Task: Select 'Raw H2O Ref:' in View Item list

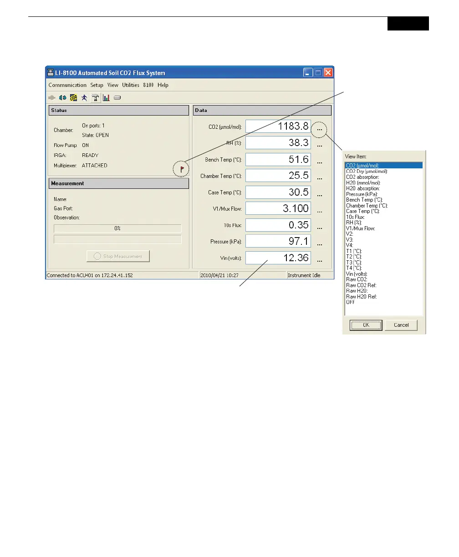Action: pos(384,296)
